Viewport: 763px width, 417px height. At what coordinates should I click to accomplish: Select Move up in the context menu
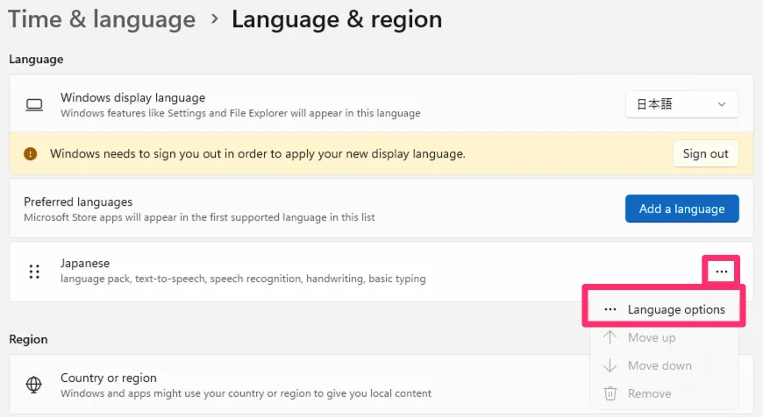(665, 337)
